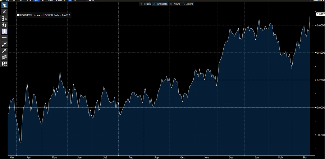This screenshot has height=159, width=325.
Task: Select the parallel channel tool
Action: tap(4, 57)
